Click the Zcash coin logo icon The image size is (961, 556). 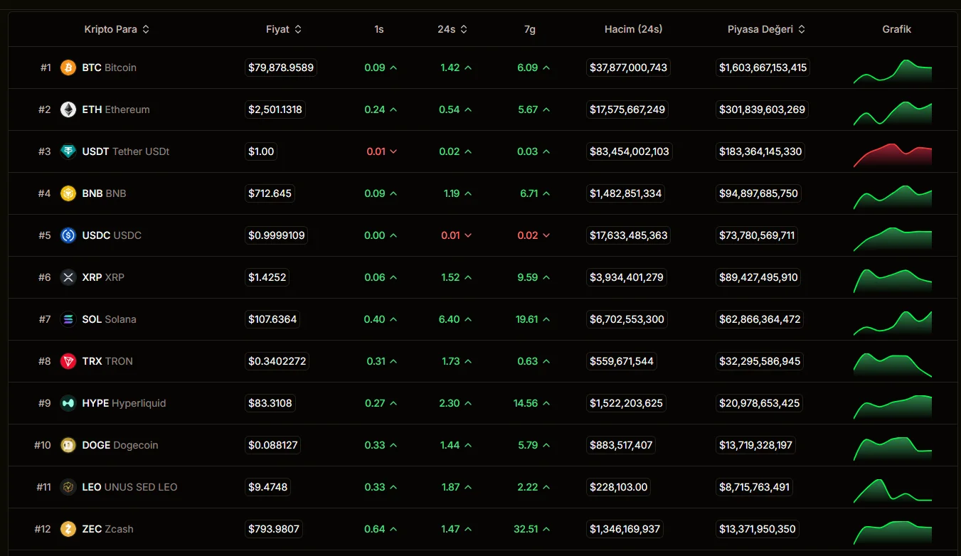coord(68,529)
